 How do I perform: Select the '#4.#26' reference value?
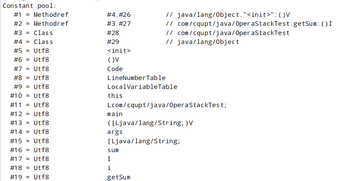pyautogui.click(x=119, y=15)
